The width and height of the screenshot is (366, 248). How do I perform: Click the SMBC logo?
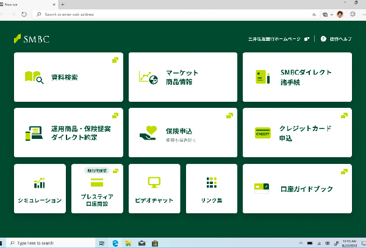coord(32,38)
